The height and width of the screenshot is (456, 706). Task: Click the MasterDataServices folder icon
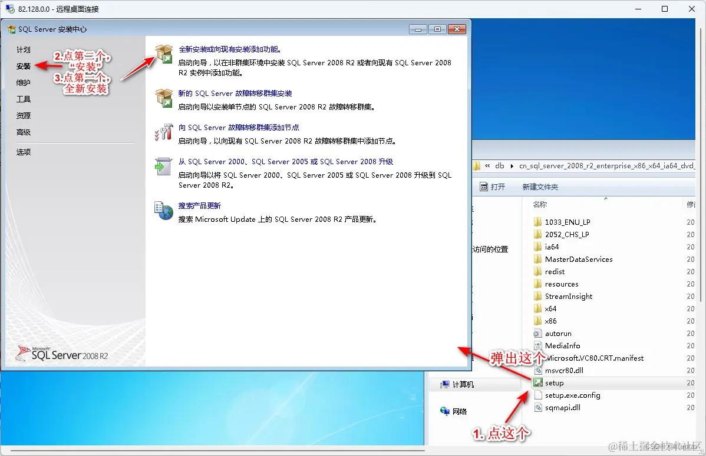click(537, 259)
